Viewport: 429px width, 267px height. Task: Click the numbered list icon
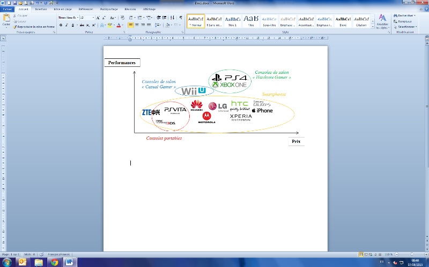pyautogui.click(x=140, y=17)
